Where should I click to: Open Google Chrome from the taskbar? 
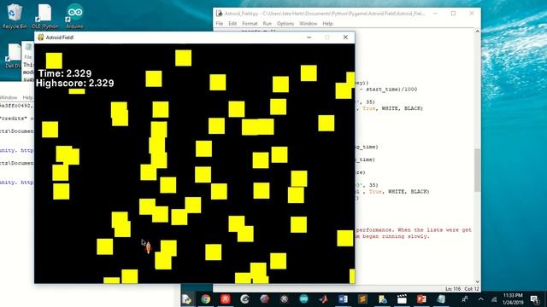[206, 299]
